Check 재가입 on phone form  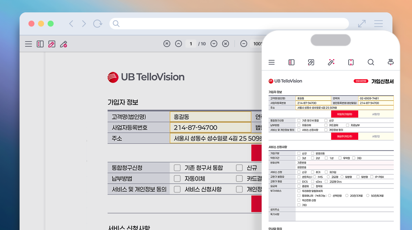[326, 172]
